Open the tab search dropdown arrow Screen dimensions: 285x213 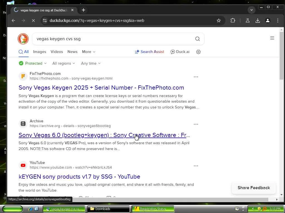[252, 10]
